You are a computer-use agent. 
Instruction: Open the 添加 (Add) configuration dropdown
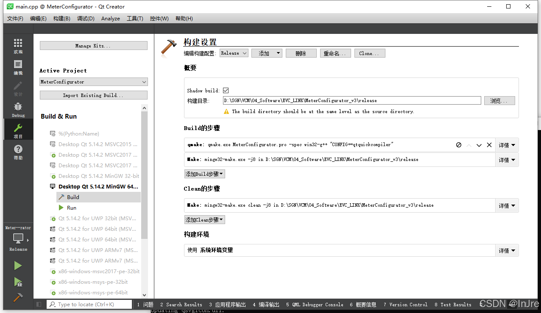coord(267,53)
